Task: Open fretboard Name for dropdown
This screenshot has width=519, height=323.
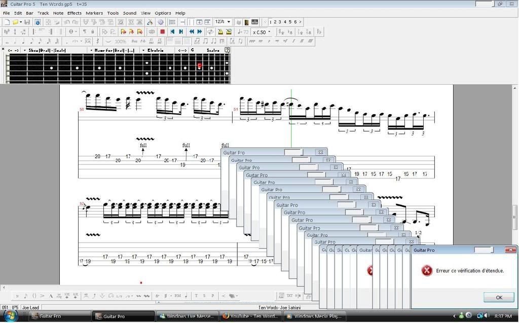Action: pos(91,50)
